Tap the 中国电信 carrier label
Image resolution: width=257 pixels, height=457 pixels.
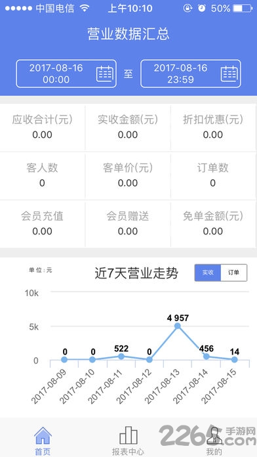coord(54,8)
